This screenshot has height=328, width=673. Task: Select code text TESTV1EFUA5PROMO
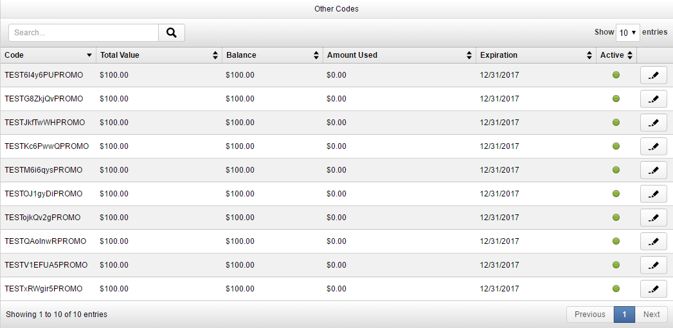[x=46, y=265]
